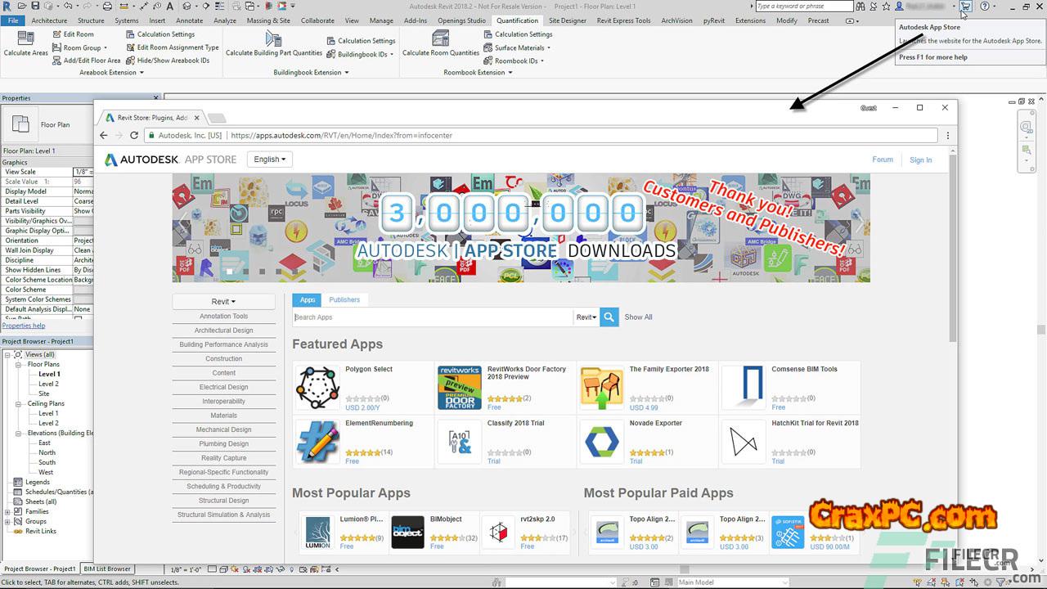
Task: Switch to the Publishers tab
Action: pos(344,299)
